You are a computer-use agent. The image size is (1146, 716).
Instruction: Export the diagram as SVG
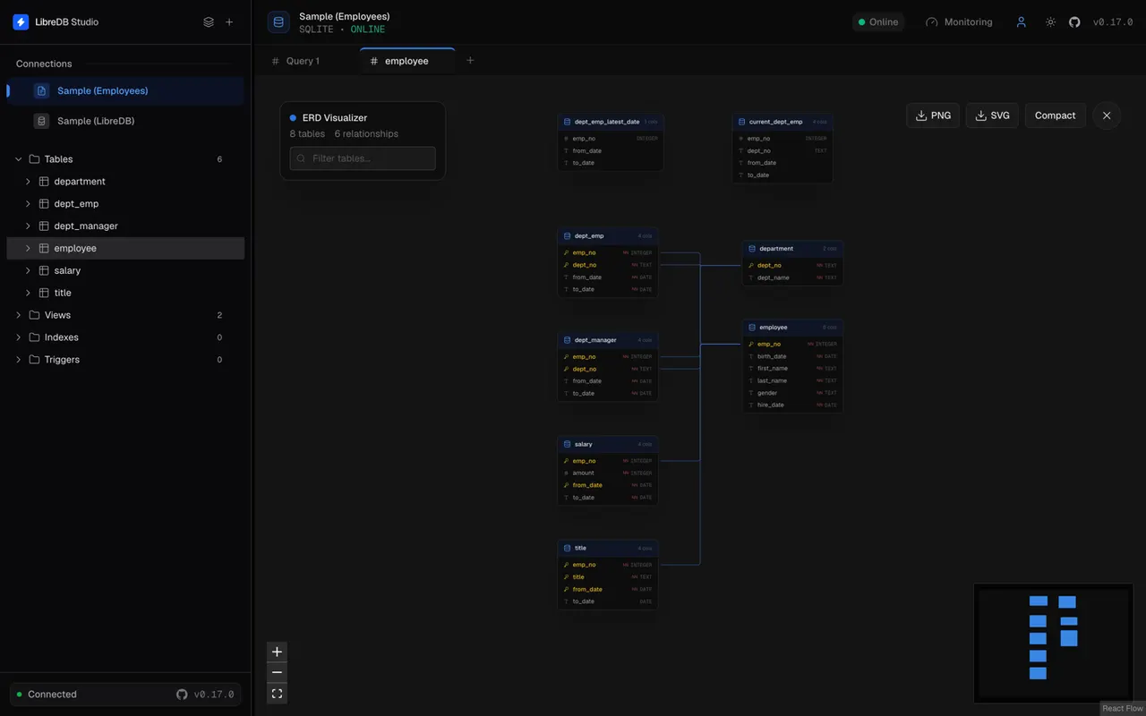point(992,115)
